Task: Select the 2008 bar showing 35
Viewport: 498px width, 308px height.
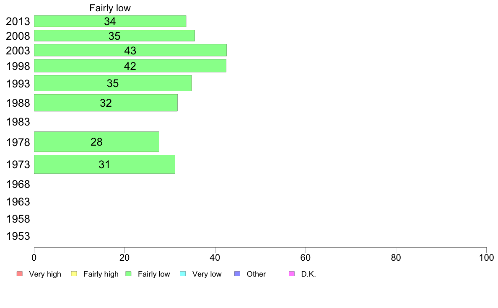Action: click(114, 36)
